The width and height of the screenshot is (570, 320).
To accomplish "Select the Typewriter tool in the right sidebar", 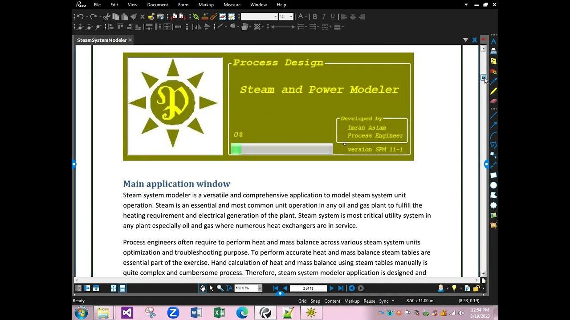I will pos(493,51).
